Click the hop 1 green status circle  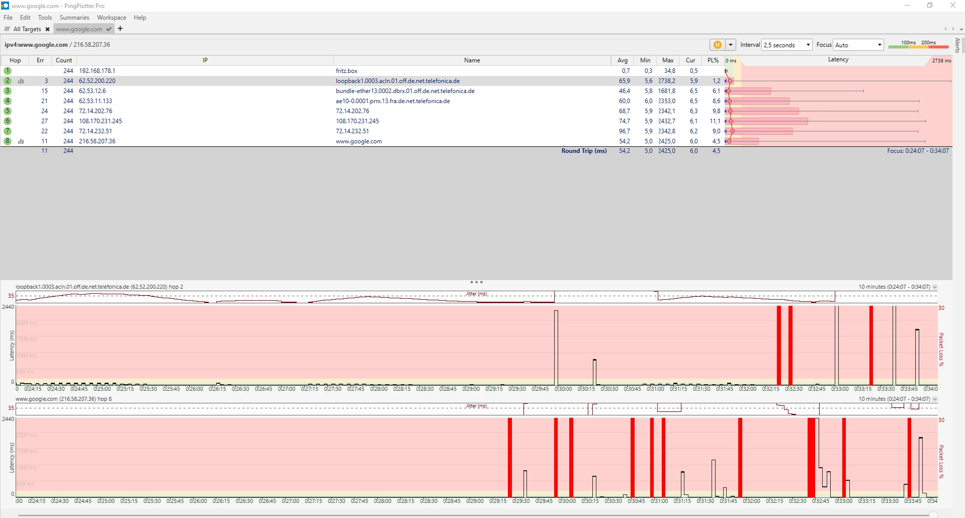[8, 71]
